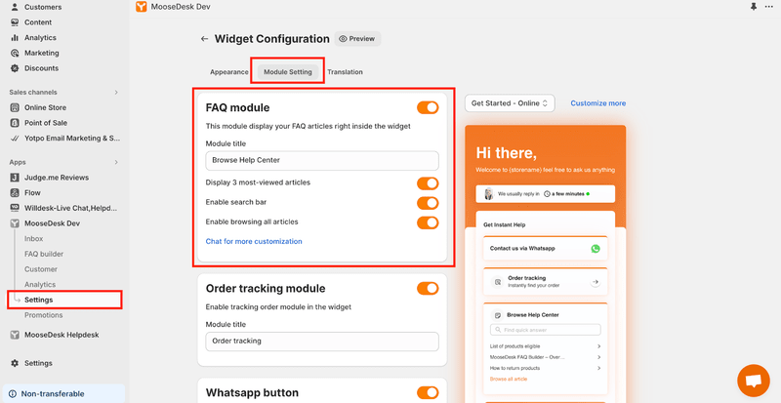781x403 pixels.
Task: Toggle the FAQ module switch
Action: tap(428, 107)
